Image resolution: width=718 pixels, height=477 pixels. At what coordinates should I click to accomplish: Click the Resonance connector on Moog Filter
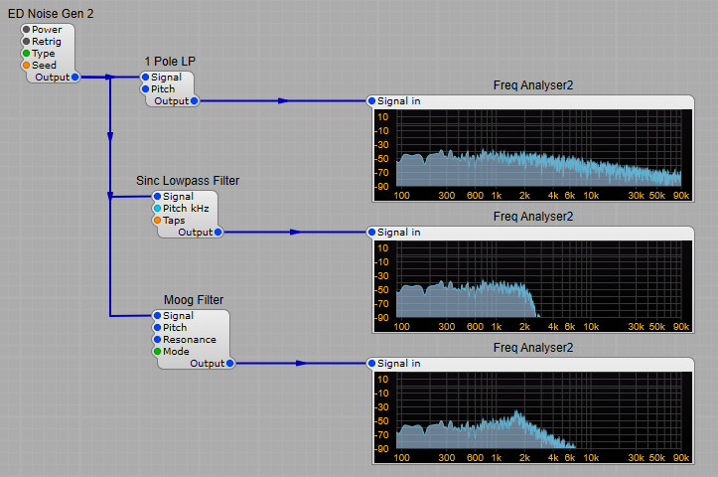(158, 340)
